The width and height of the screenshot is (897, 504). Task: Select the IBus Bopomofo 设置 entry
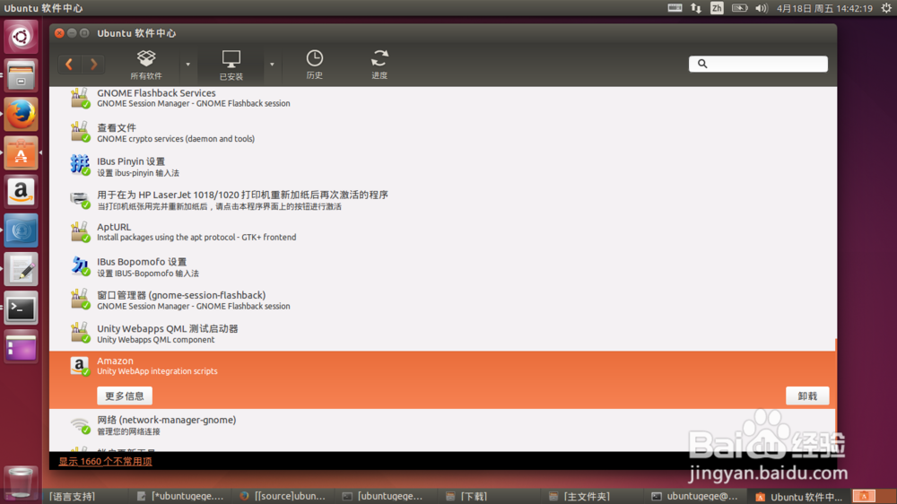(x=443, y=266)
